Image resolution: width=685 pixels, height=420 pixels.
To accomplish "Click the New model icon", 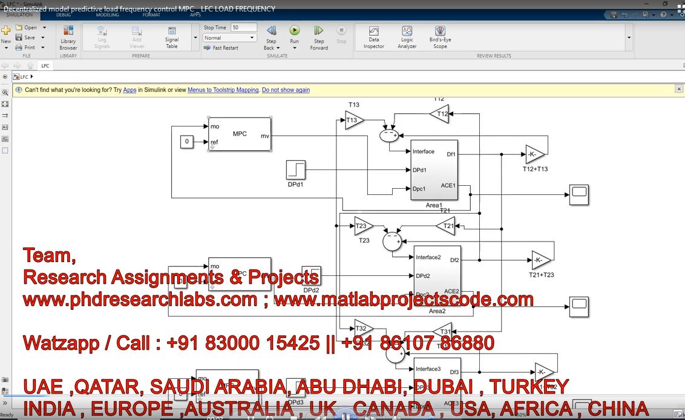I will pyautogui.click(x=5, y=30).
